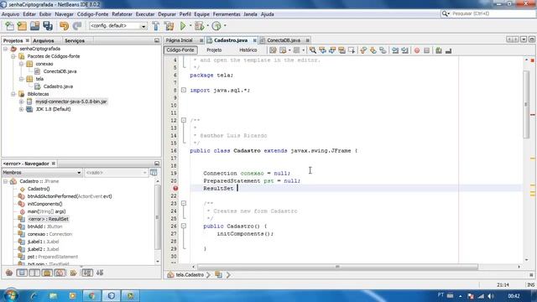Start macro recording with red circle icon
Image resolution: width=537 pixels, height=302 pixels.
(417, 50)
